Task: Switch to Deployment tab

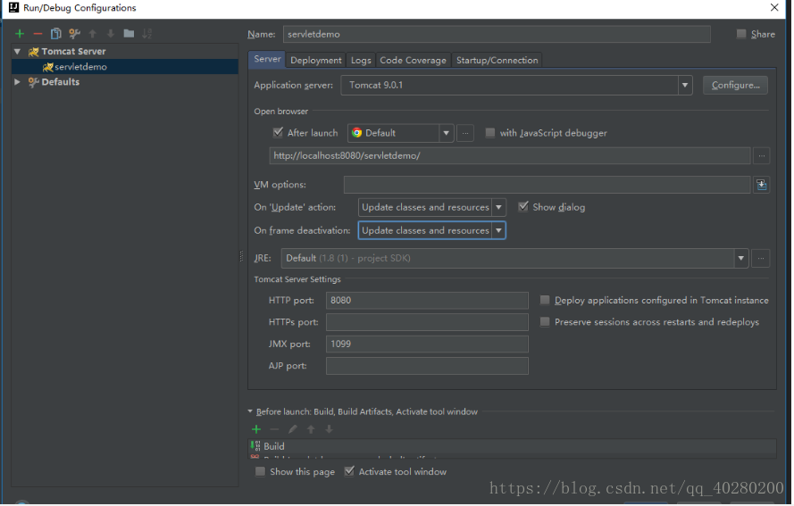Action: pyautogui.click(x=316, y=60)
